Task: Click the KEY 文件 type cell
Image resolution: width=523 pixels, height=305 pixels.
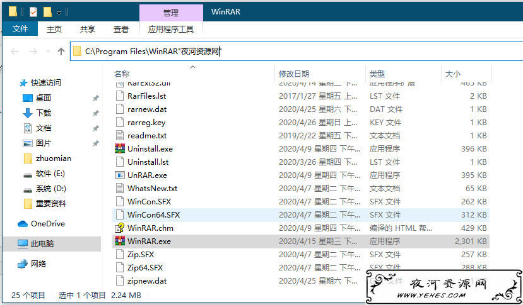Action: 385,123
